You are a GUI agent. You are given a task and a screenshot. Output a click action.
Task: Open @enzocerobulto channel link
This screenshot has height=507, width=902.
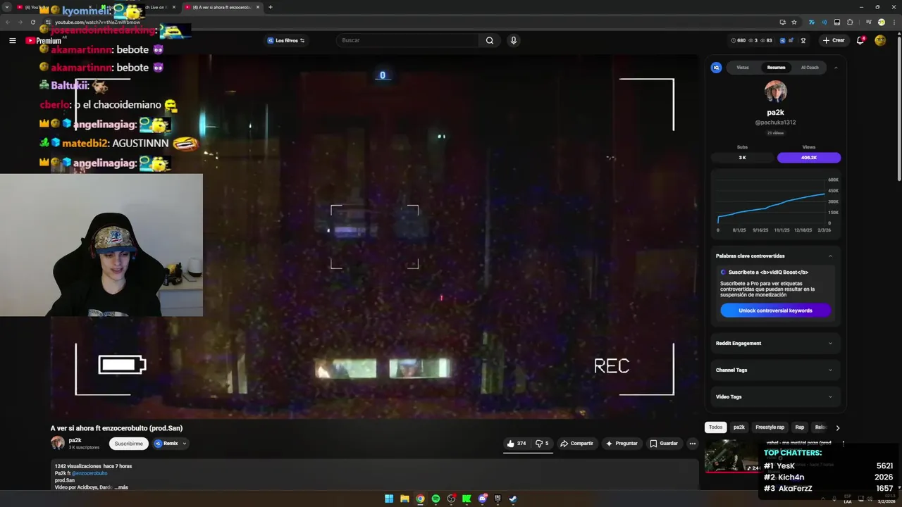89,473
